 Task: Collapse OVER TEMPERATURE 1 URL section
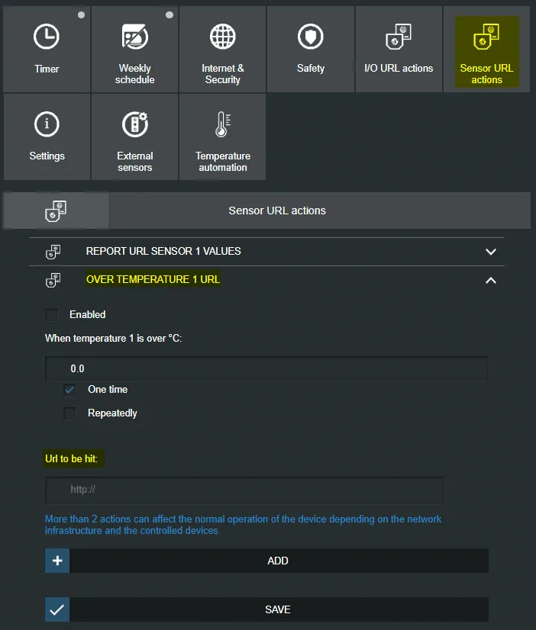coord(491,280)
